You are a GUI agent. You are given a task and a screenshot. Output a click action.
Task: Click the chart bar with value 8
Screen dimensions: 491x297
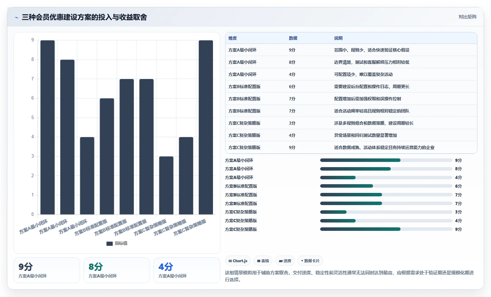click(67, 137)
